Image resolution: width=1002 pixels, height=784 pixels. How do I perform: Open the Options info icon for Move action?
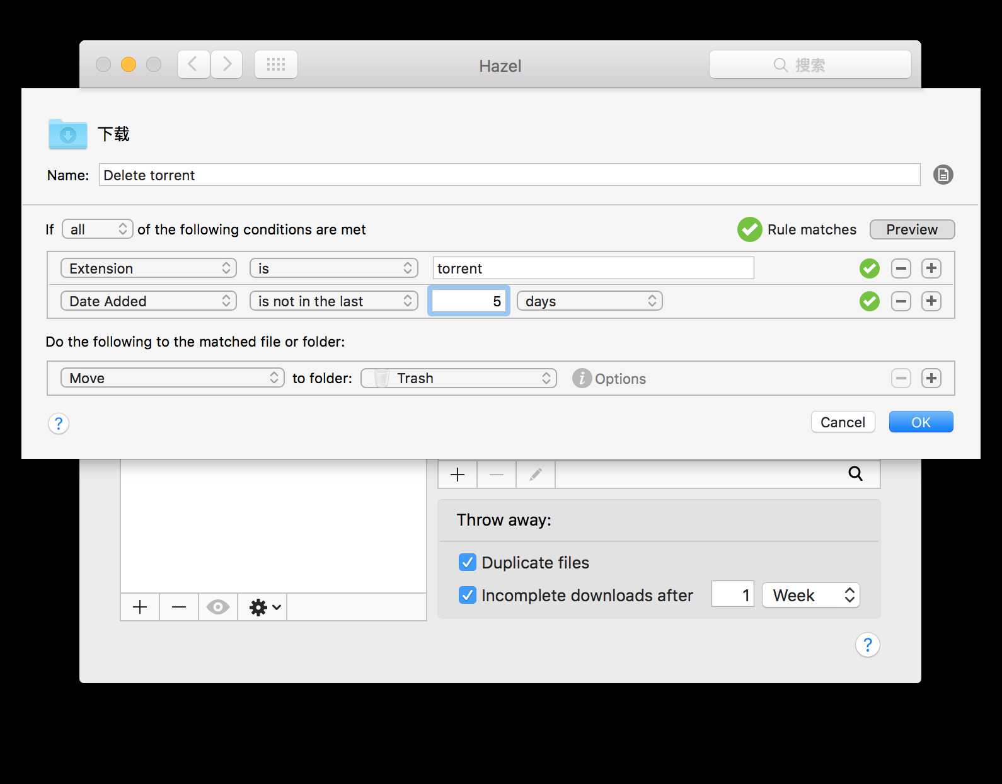pyautogui.click(x=582, y=378)
